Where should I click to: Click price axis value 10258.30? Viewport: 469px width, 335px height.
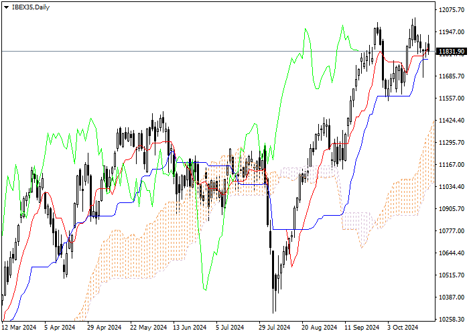click(452, 320)
